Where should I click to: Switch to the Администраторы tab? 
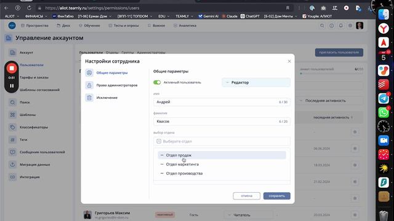[151, 53]
